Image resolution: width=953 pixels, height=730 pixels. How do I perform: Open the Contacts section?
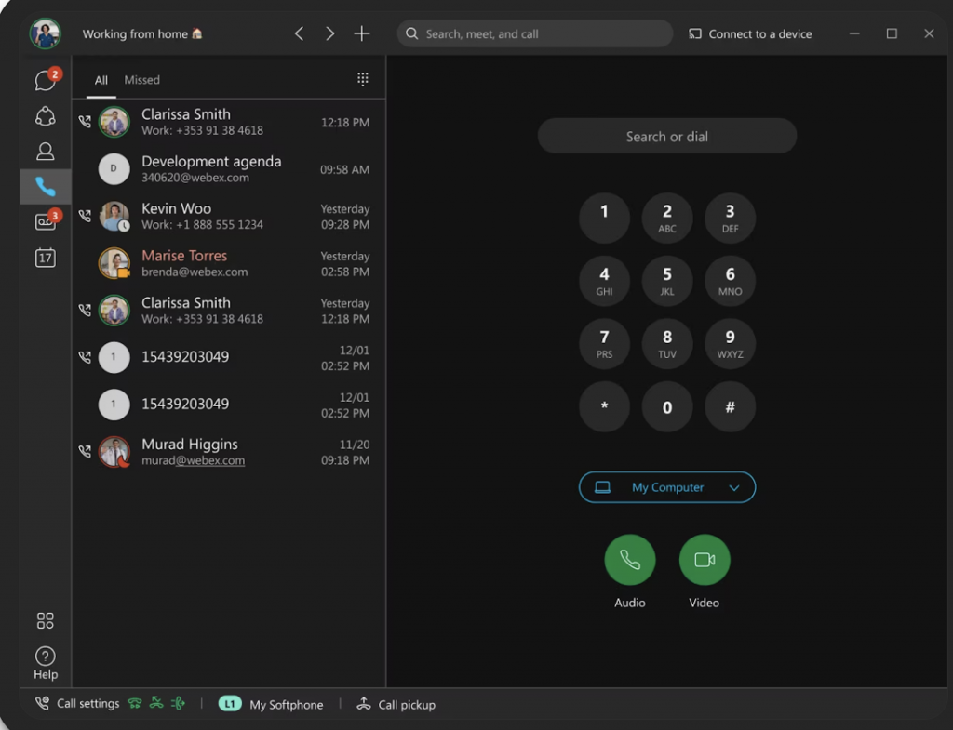(45, 151)
